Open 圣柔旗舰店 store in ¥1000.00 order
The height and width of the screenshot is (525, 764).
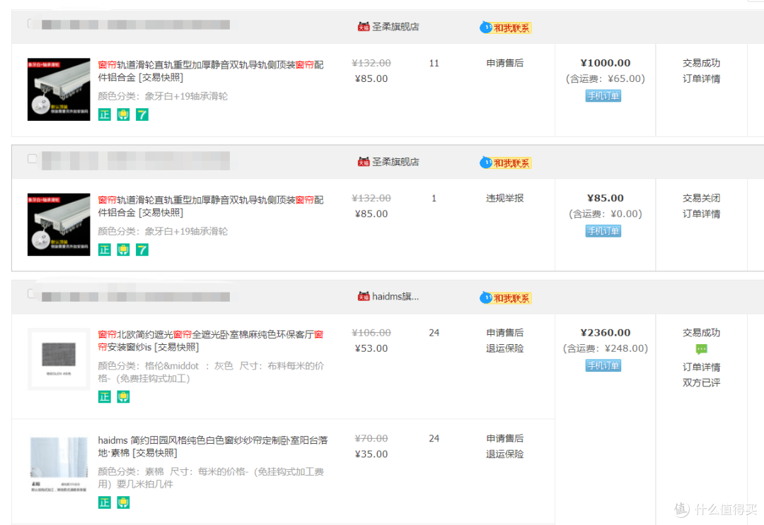(395, 27)
